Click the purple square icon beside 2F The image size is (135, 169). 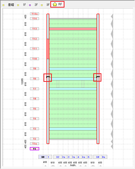pyautogui.click(x=30, y=5)
